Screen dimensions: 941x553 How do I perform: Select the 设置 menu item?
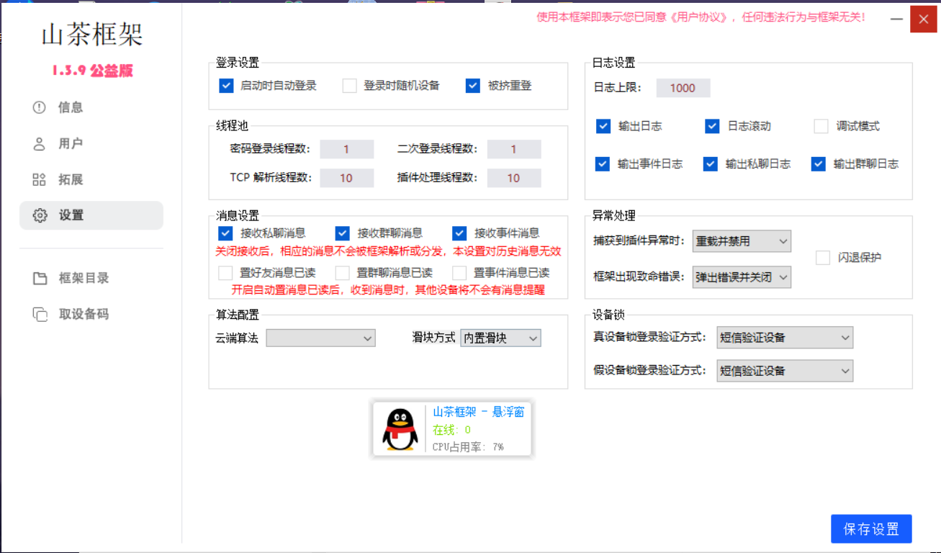[x=91, y=215]
